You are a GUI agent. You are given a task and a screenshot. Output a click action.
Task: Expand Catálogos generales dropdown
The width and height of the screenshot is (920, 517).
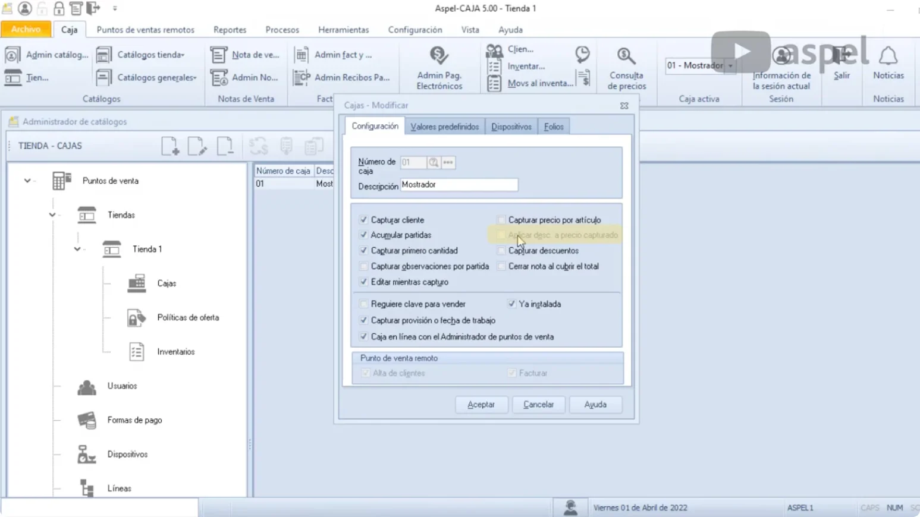147,77
